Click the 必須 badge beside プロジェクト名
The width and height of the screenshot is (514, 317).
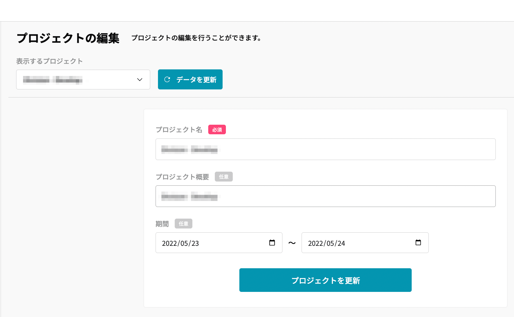[x=217, y=129]
